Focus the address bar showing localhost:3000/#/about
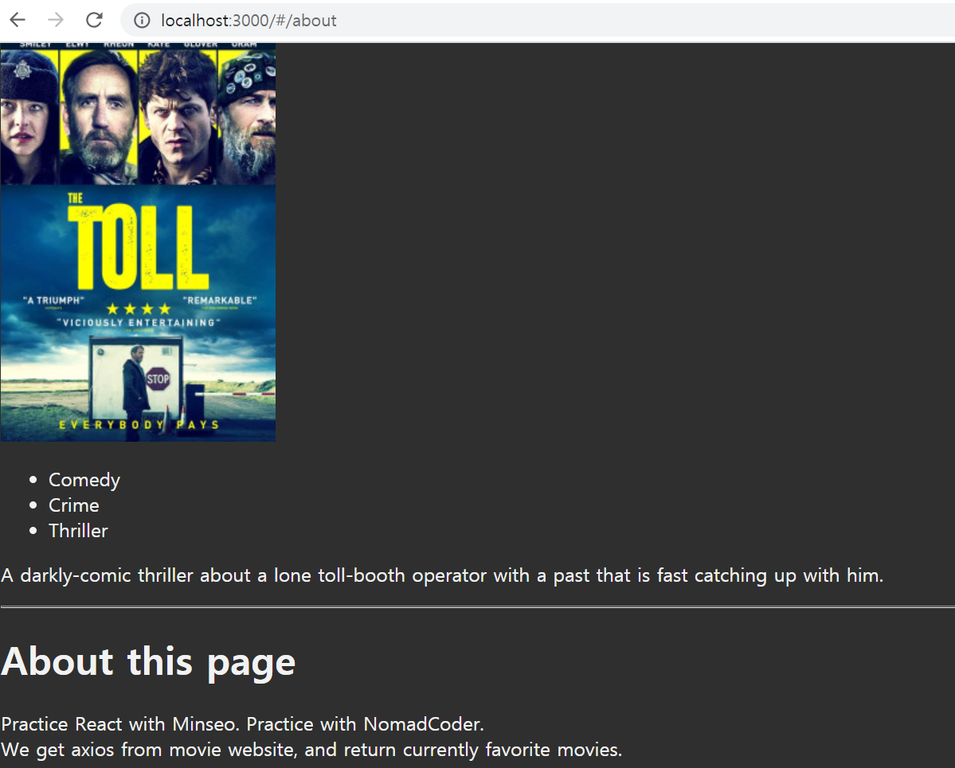This screenshot has width=955, height=768. (538, 21)
